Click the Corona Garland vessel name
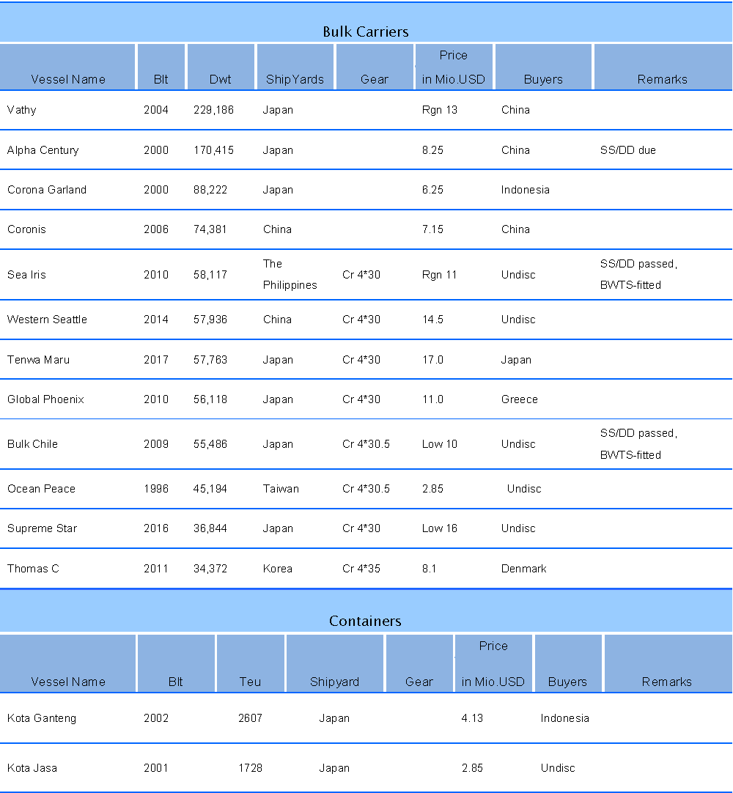Image resolution: width=733 pixels, height=793 pixels. [47, 190]
